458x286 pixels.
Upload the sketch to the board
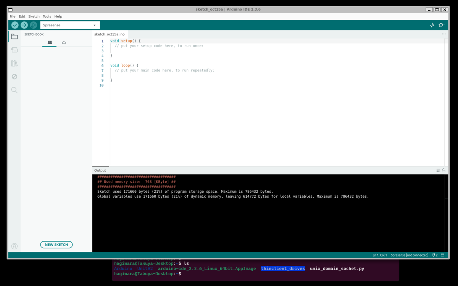tap(24, 25)
